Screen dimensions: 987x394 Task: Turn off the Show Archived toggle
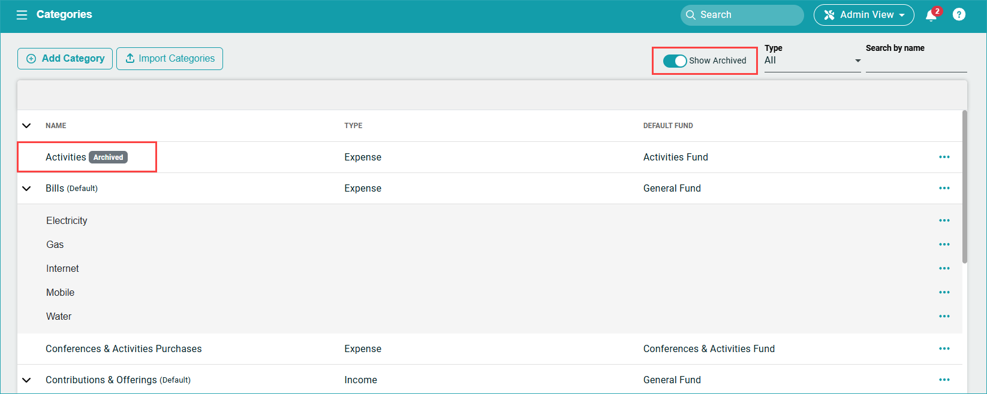(675, 60)
